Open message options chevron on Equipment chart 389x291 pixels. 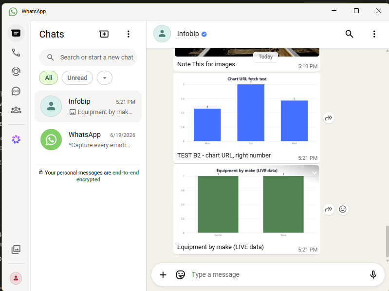[315, 173]
